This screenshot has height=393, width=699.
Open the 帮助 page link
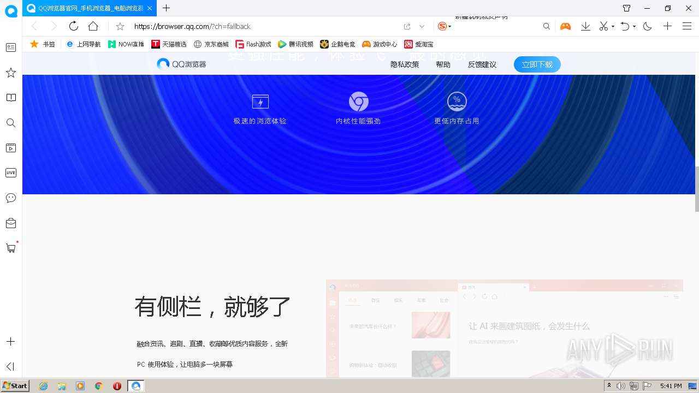(443, 64)
